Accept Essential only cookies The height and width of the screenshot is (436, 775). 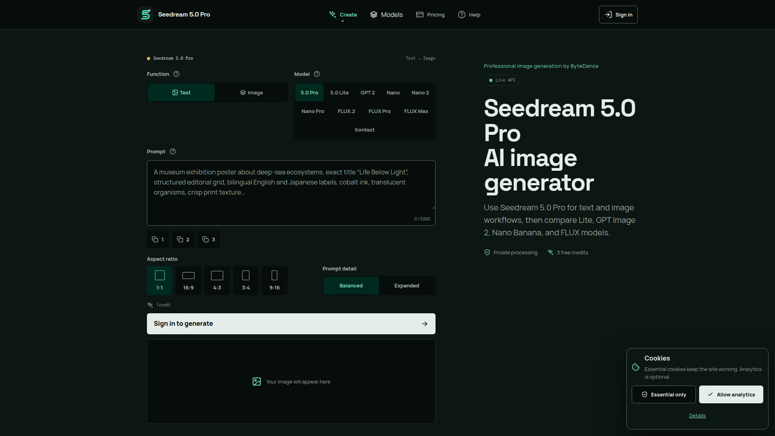664,394
